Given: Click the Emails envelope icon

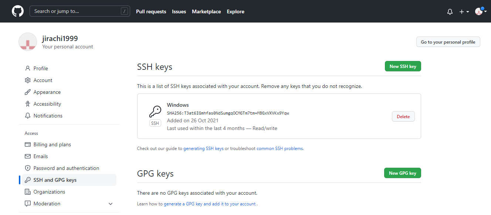Looking at the screenshot, I should pyautogui.click(x=27, y=156).
